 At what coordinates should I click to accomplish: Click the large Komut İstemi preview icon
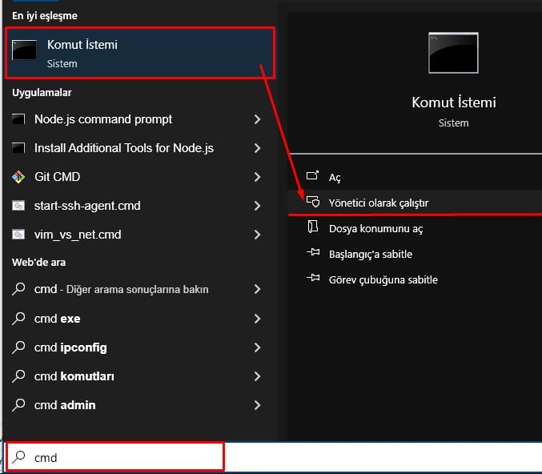tap(453, 54)
